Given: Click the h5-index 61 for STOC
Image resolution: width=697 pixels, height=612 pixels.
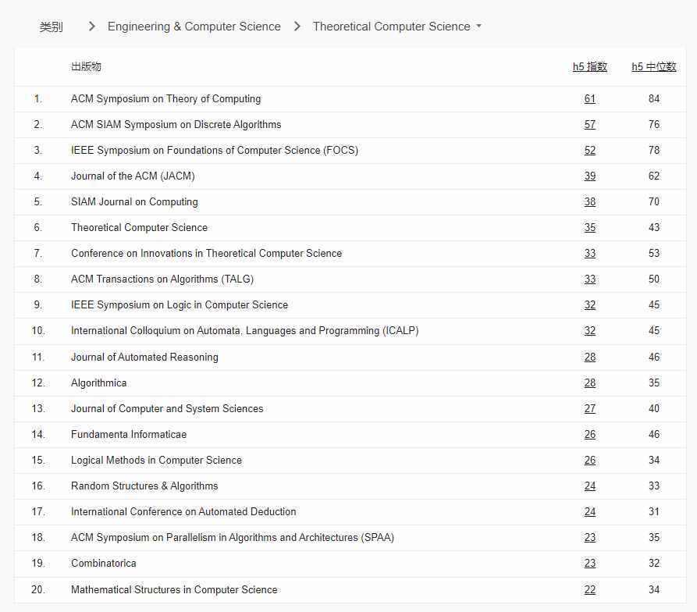Looking at the screenshot, I should (x=589, y=98).
